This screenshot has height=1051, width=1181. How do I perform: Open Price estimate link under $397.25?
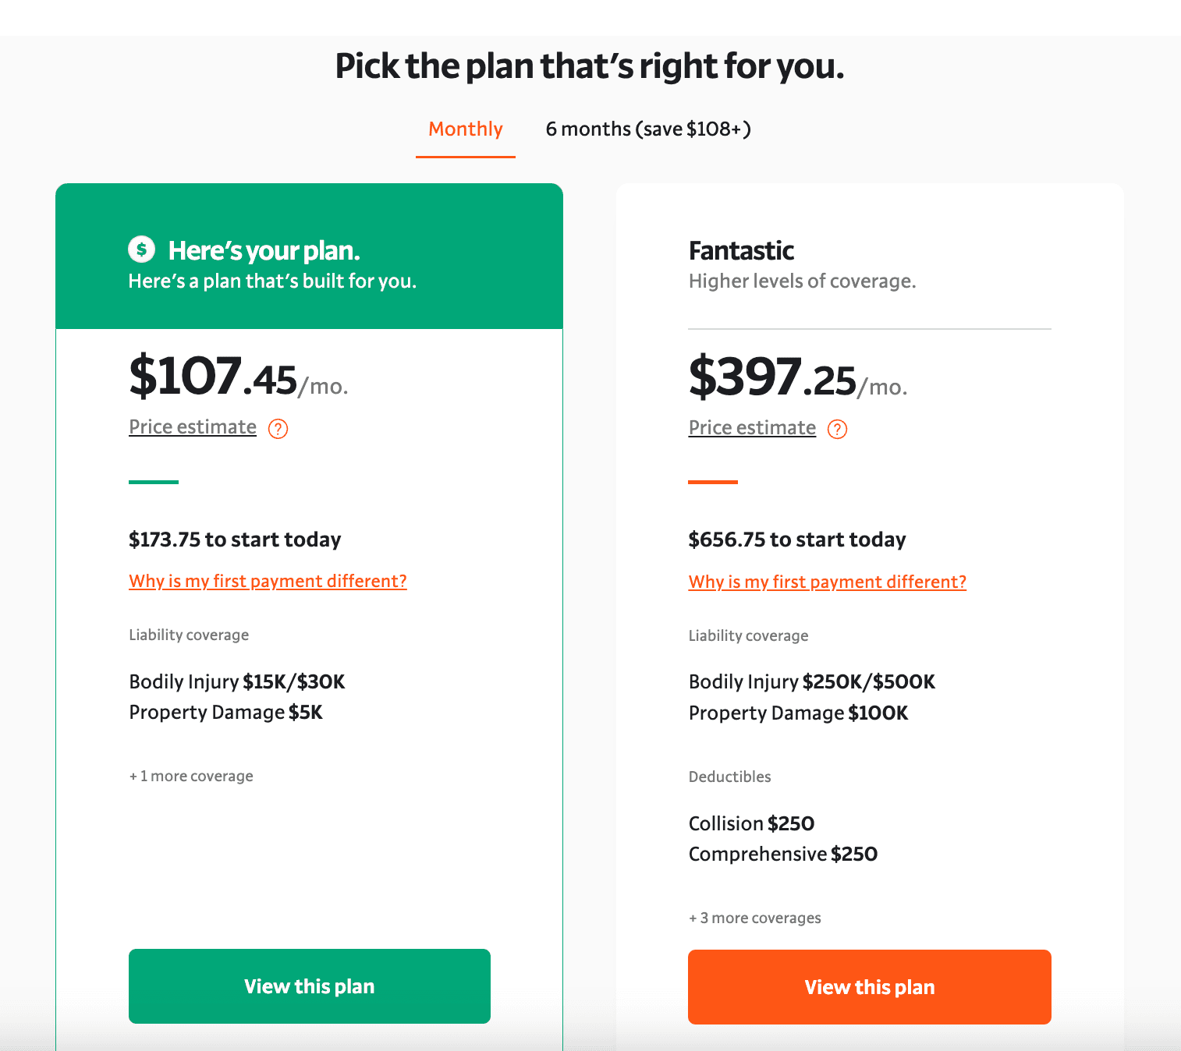click(752, 428)
